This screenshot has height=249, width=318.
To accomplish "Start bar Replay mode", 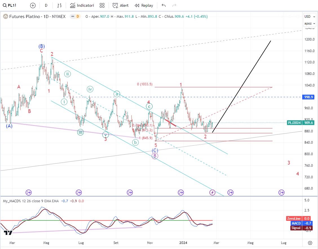I will coord(144,5).
